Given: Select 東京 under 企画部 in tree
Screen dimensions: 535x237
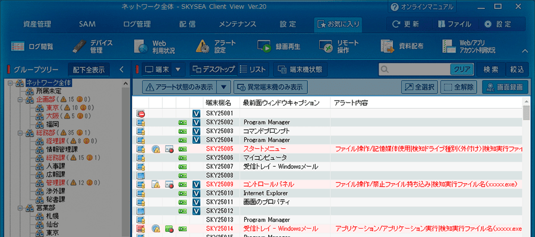Looking at the screenshot, I should (x=52, y=108).
